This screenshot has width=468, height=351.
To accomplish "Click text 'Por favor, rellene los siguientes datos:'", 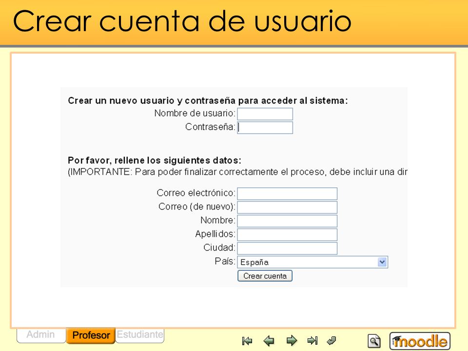I will point(155,160).
